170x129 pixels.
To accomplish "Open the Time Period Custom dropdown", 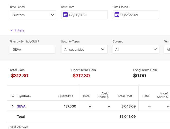I will pos(33,15).
